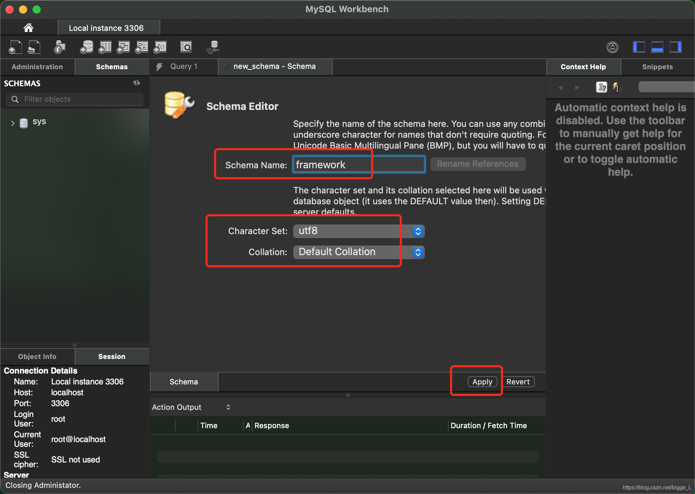Switch to the Administration tab
Image resolution: width=695 pixels, height=494 pixels.
[37, 66]
